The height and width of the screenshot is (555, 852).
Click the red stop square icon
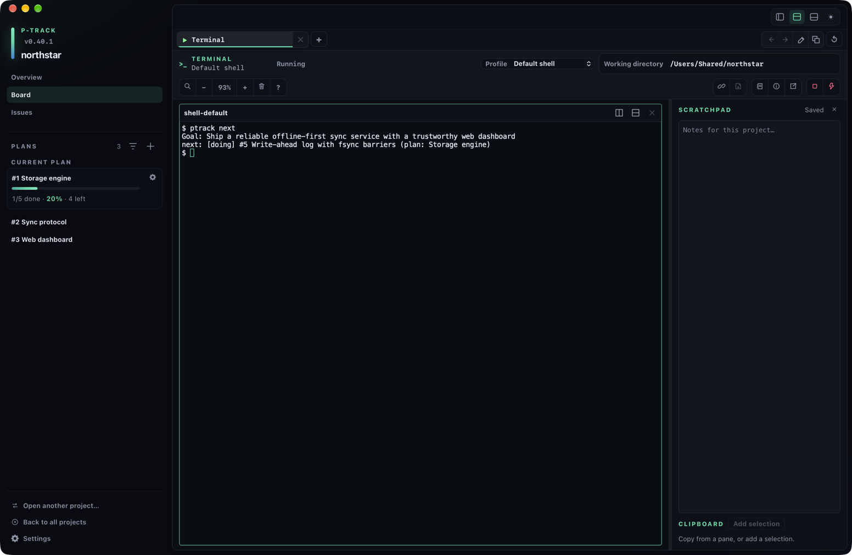[815, 87]
